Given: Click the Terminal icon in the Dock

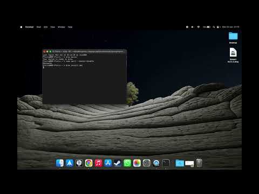Looking at the screenshot, I should 166,163.
